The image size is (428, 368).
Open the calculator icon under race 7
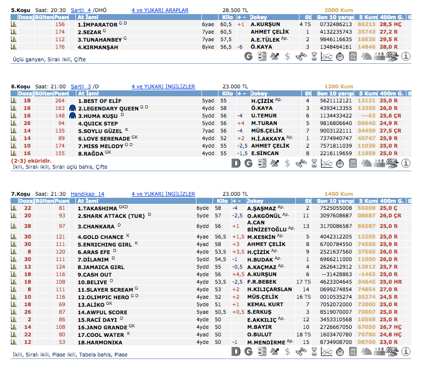point(353,351)
